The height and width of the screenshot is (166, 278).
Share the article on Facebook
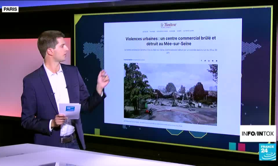click(x=201, y=61)
